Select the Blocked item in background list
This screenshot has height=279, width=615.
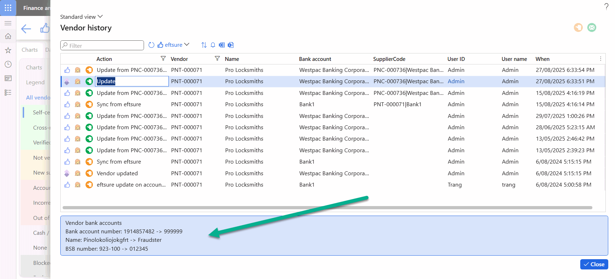(41, 263)
